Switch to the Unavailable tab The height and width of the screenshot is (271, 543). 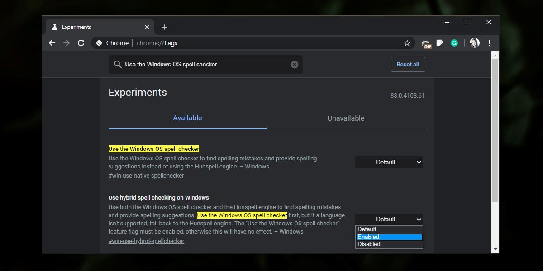346,118
